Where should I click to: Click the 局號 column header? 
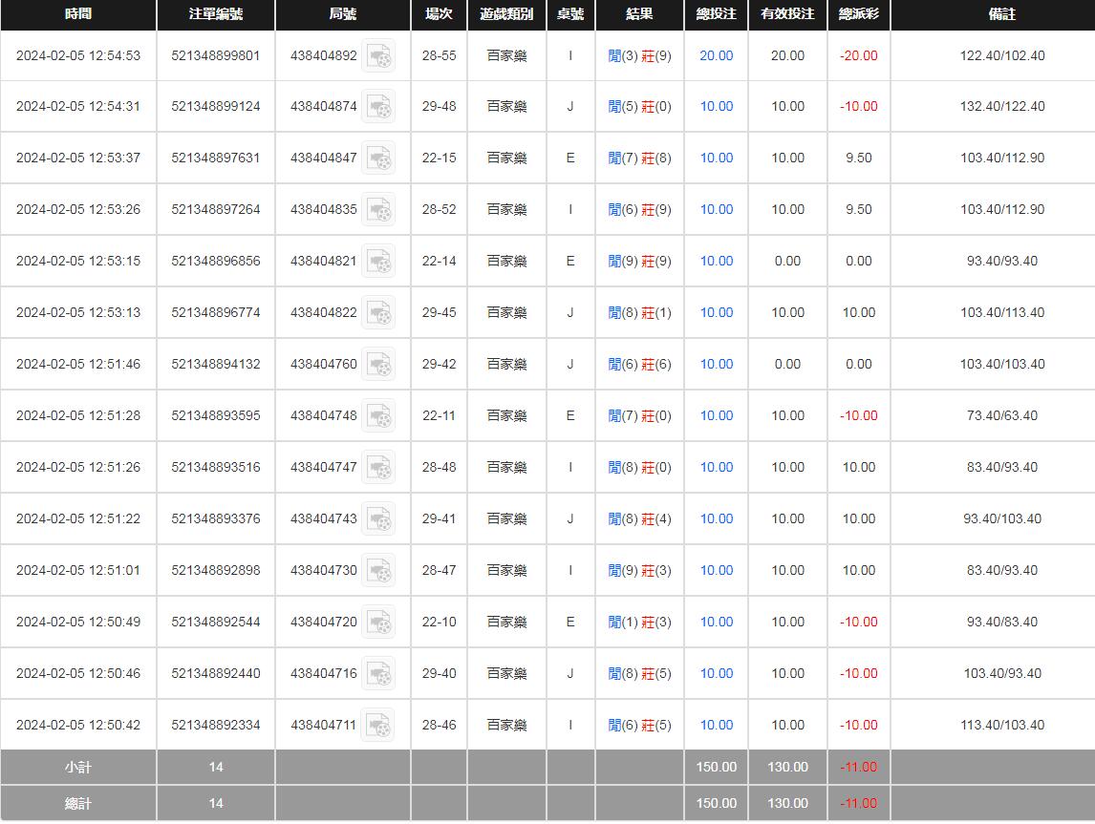pyautogui.click(x=343, y=14)
